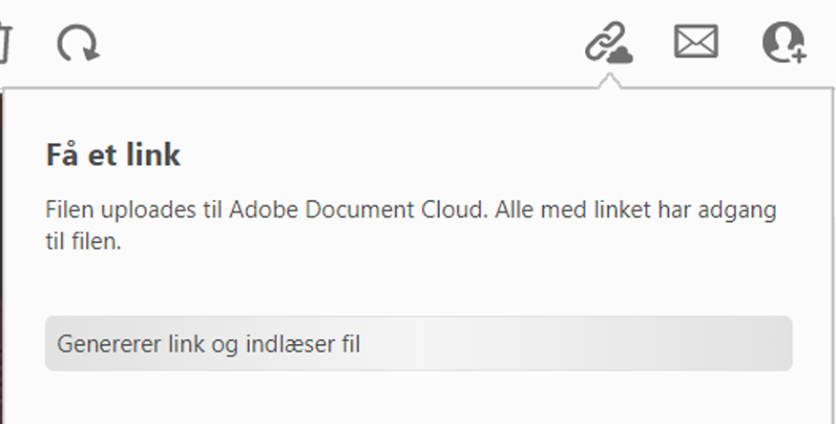Click the "Genererer link og indlæser fil" progress bar
Image resolution: width=836 pixels, height=424 pixels.
click(418, 343)
